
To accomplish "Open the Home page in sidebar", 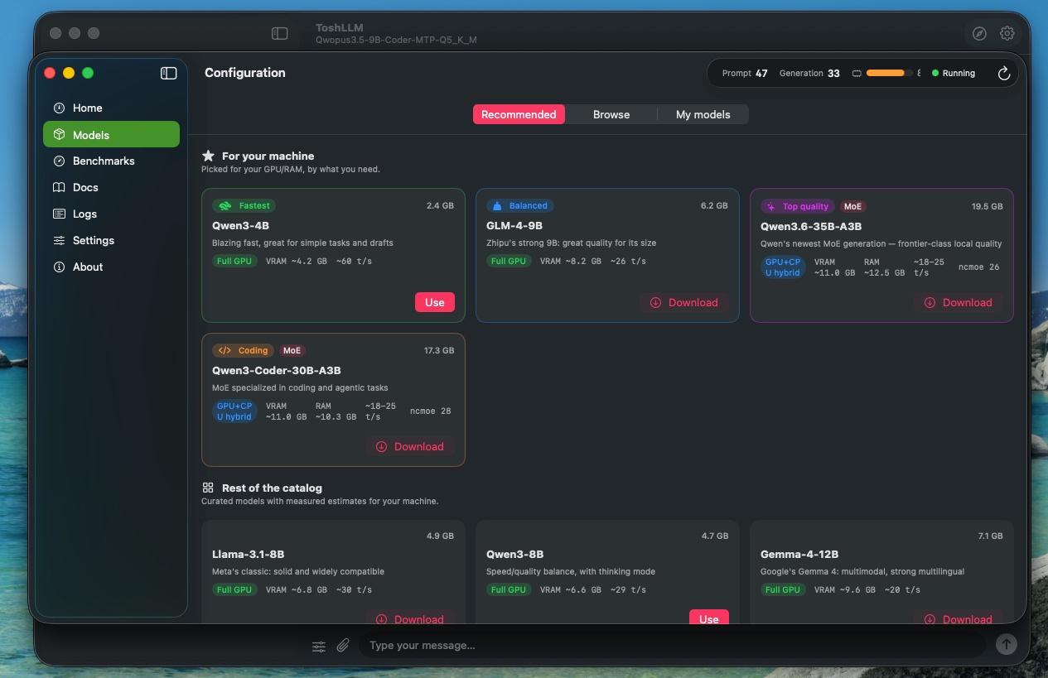I will click(x=111, y=108).
